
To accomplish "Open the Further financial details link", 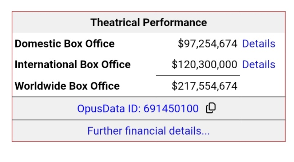I will coord(148,131).
